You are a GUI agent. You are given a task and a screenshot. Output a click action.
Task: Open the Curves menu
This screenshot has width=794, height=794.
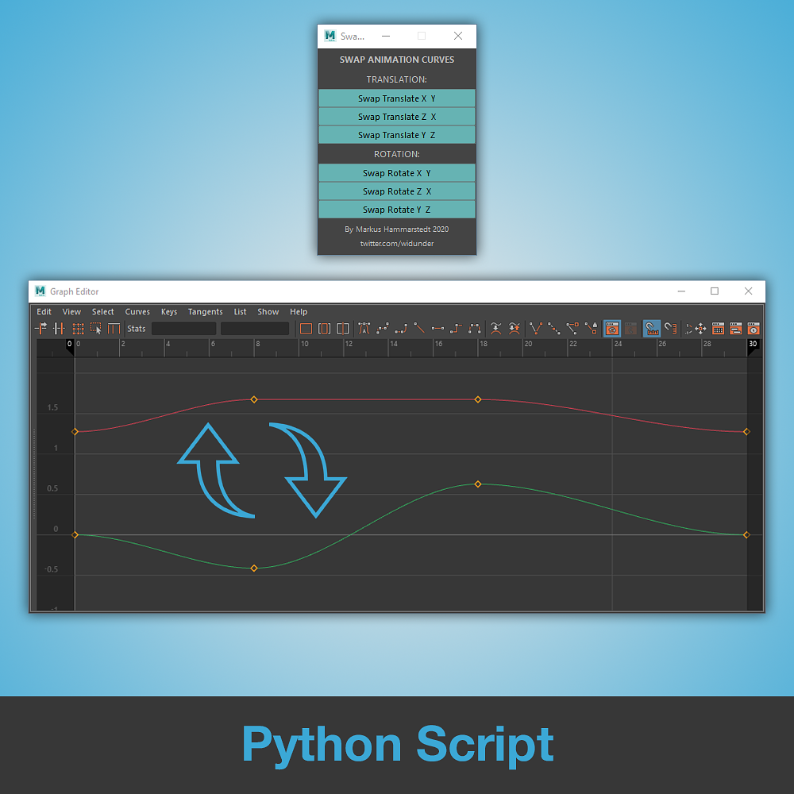pos(137,311)
